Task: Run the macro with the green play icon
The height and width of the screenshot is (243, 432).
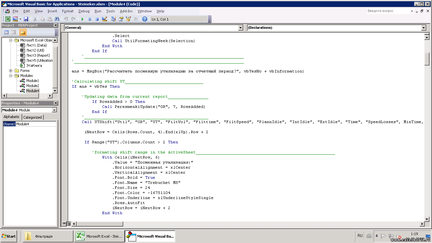Action: [82, 19]
